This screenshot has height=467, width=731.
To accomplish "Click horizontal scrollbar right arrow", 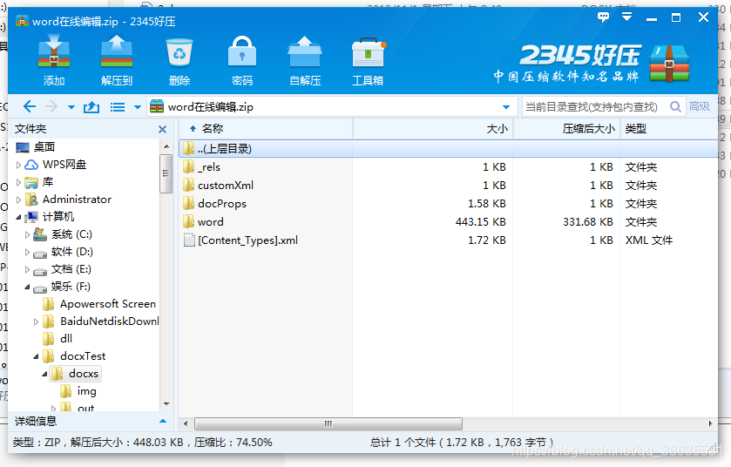I will coord(710,423).
